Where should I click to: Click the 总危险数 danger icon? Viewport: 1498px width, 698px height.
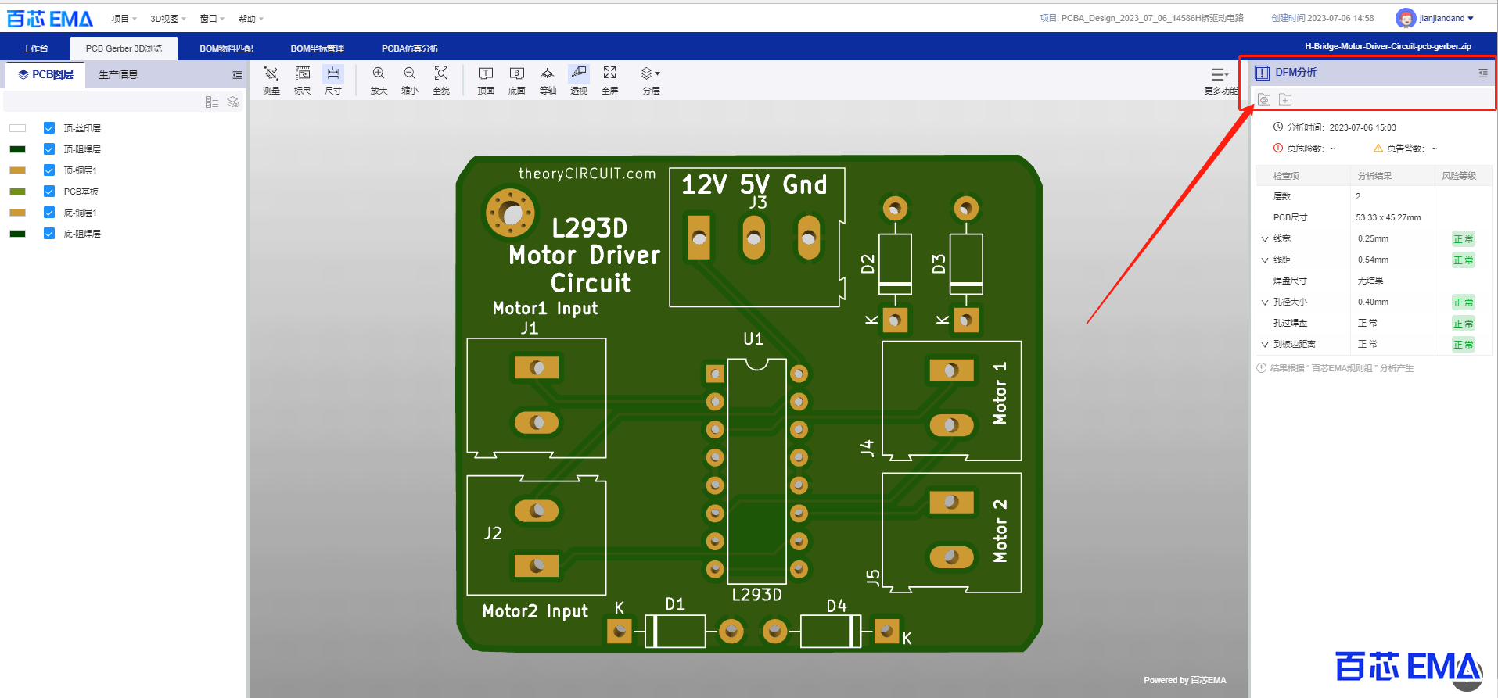click(x=1277, y=148)
